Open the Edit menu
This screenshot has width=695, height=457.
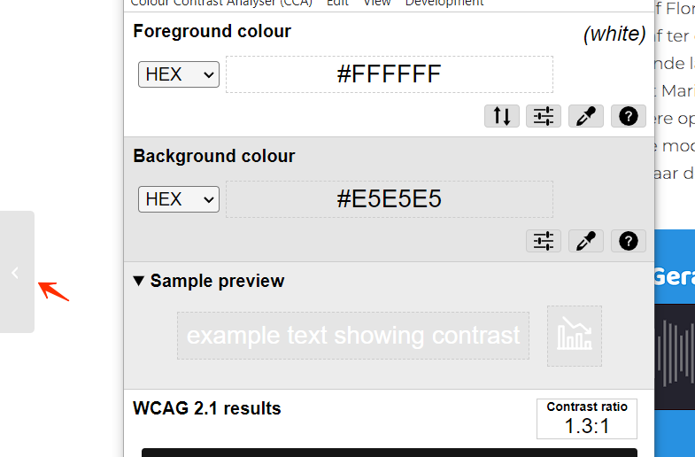tap(337, 4)
